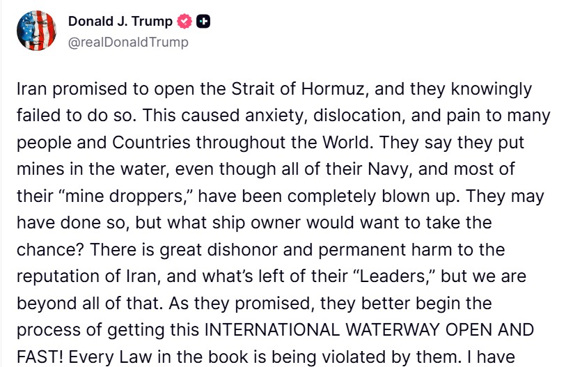
Task: Click the pink verified checkmark badge
Action: 184,22
